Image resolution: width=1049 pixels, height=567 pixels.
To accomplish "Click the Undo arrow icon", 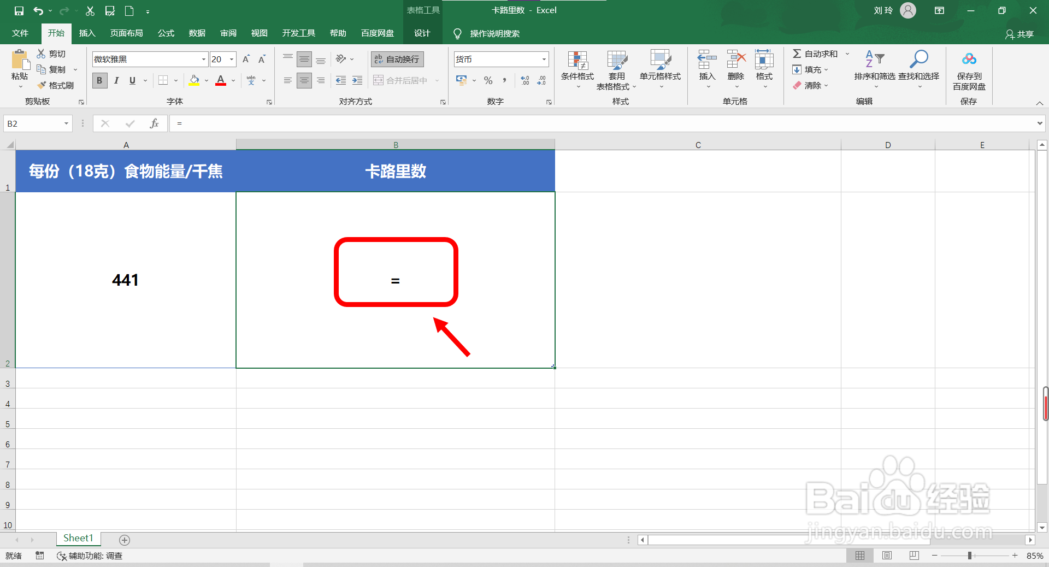I will point(38,11).
